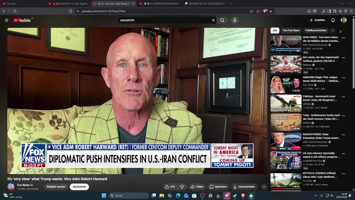This screenshot has height=200, width=355.
Task: Download the video with Herunterladen
Action: 244,187
